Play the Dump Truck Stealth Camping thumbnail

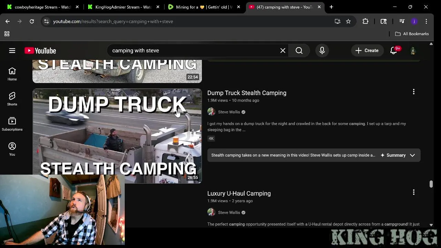tap(117, 136)
